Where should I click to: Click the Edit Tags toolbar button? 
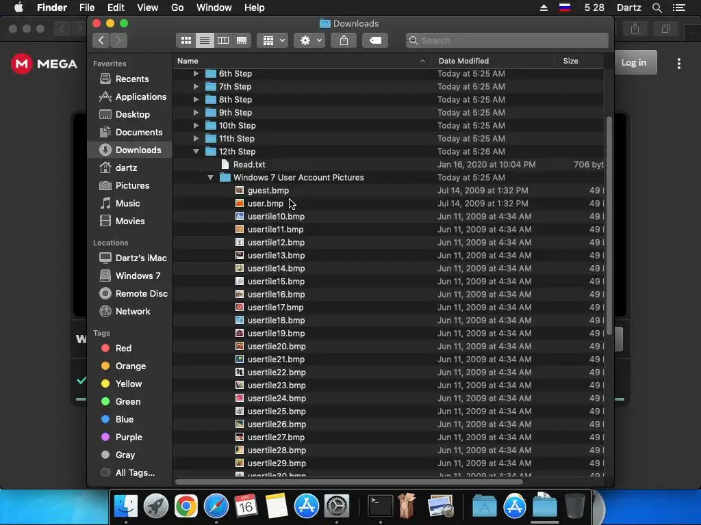[375, 40]
